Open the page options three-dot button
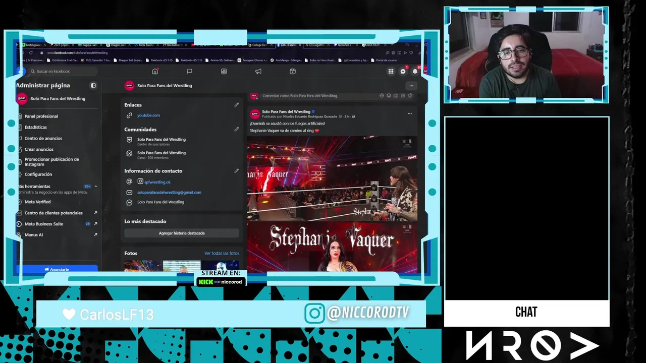 point(411,86)
